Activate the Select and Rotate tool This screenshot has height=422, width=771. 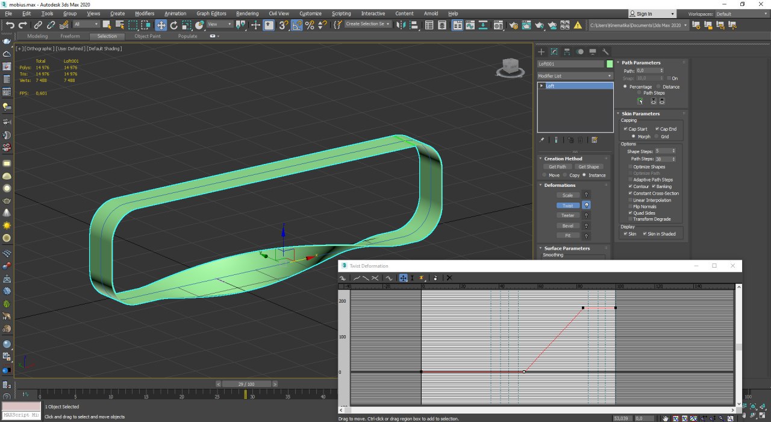(174, 25)
